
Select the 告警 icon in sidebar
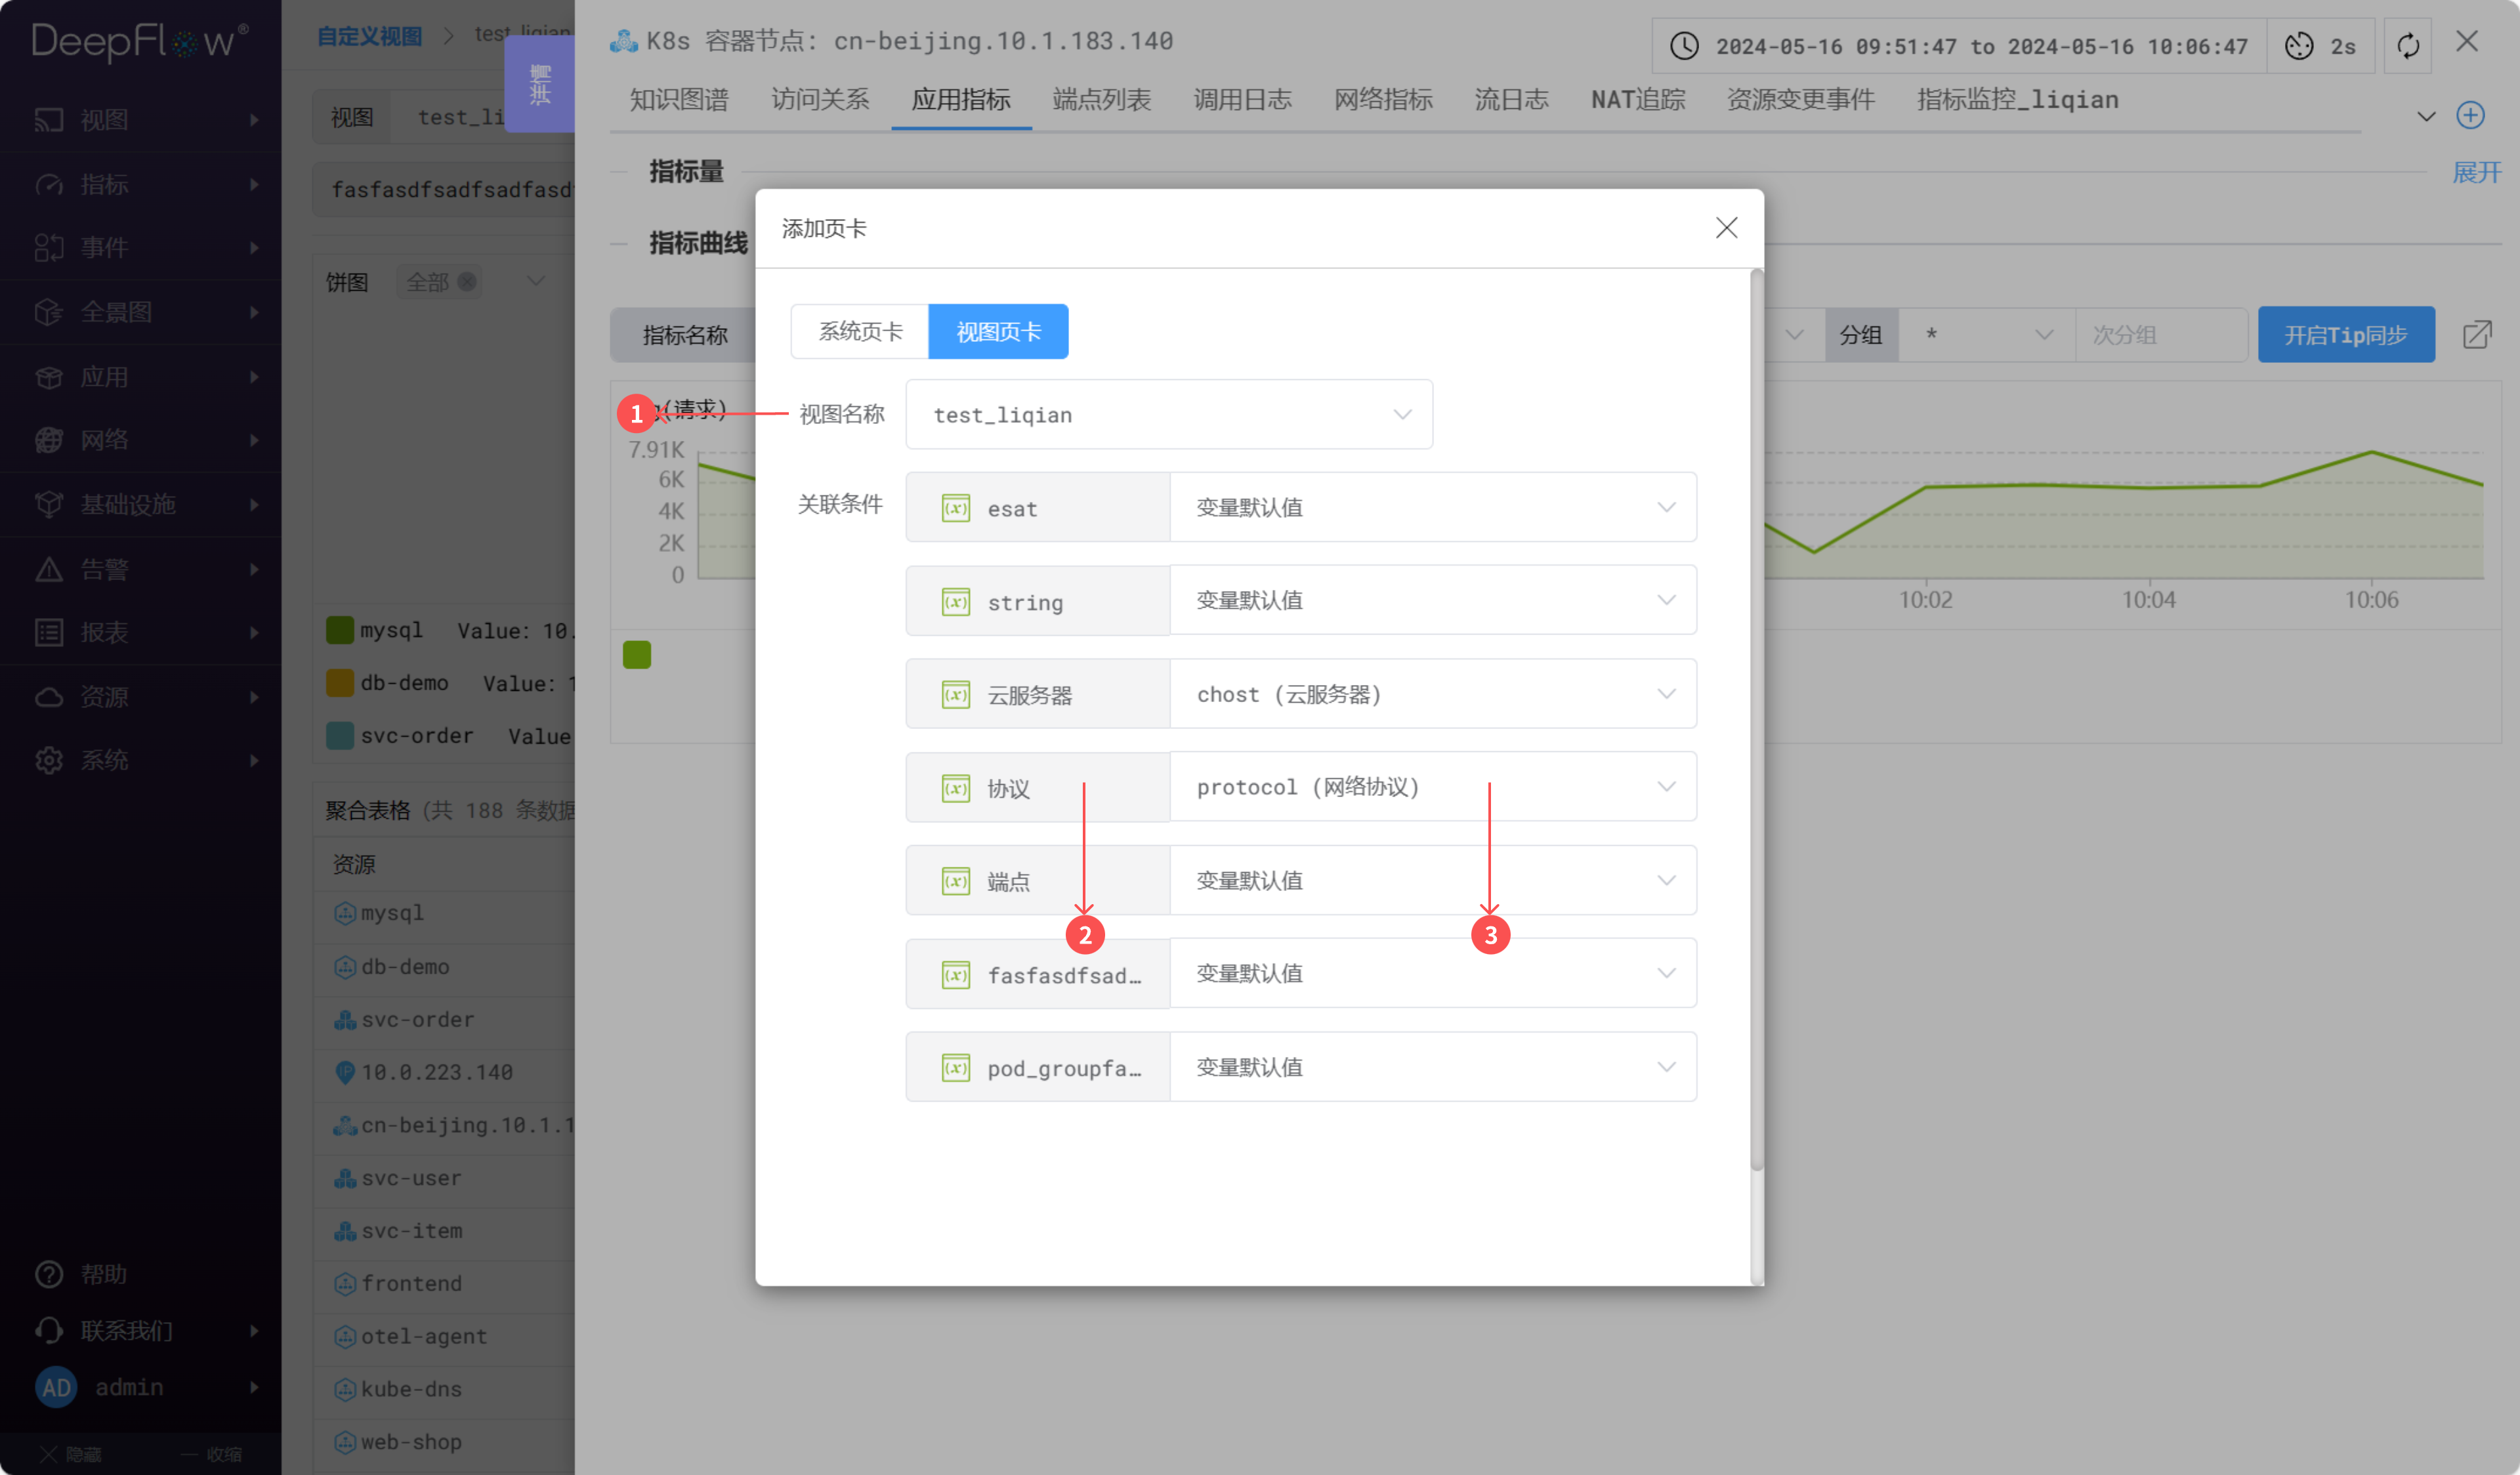(48, 568)
